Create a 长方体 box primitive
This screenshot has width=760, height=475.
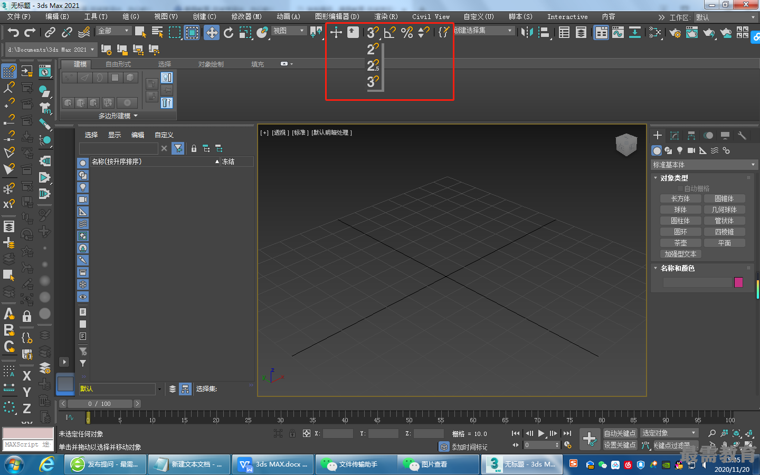click(x=680, y=199)
